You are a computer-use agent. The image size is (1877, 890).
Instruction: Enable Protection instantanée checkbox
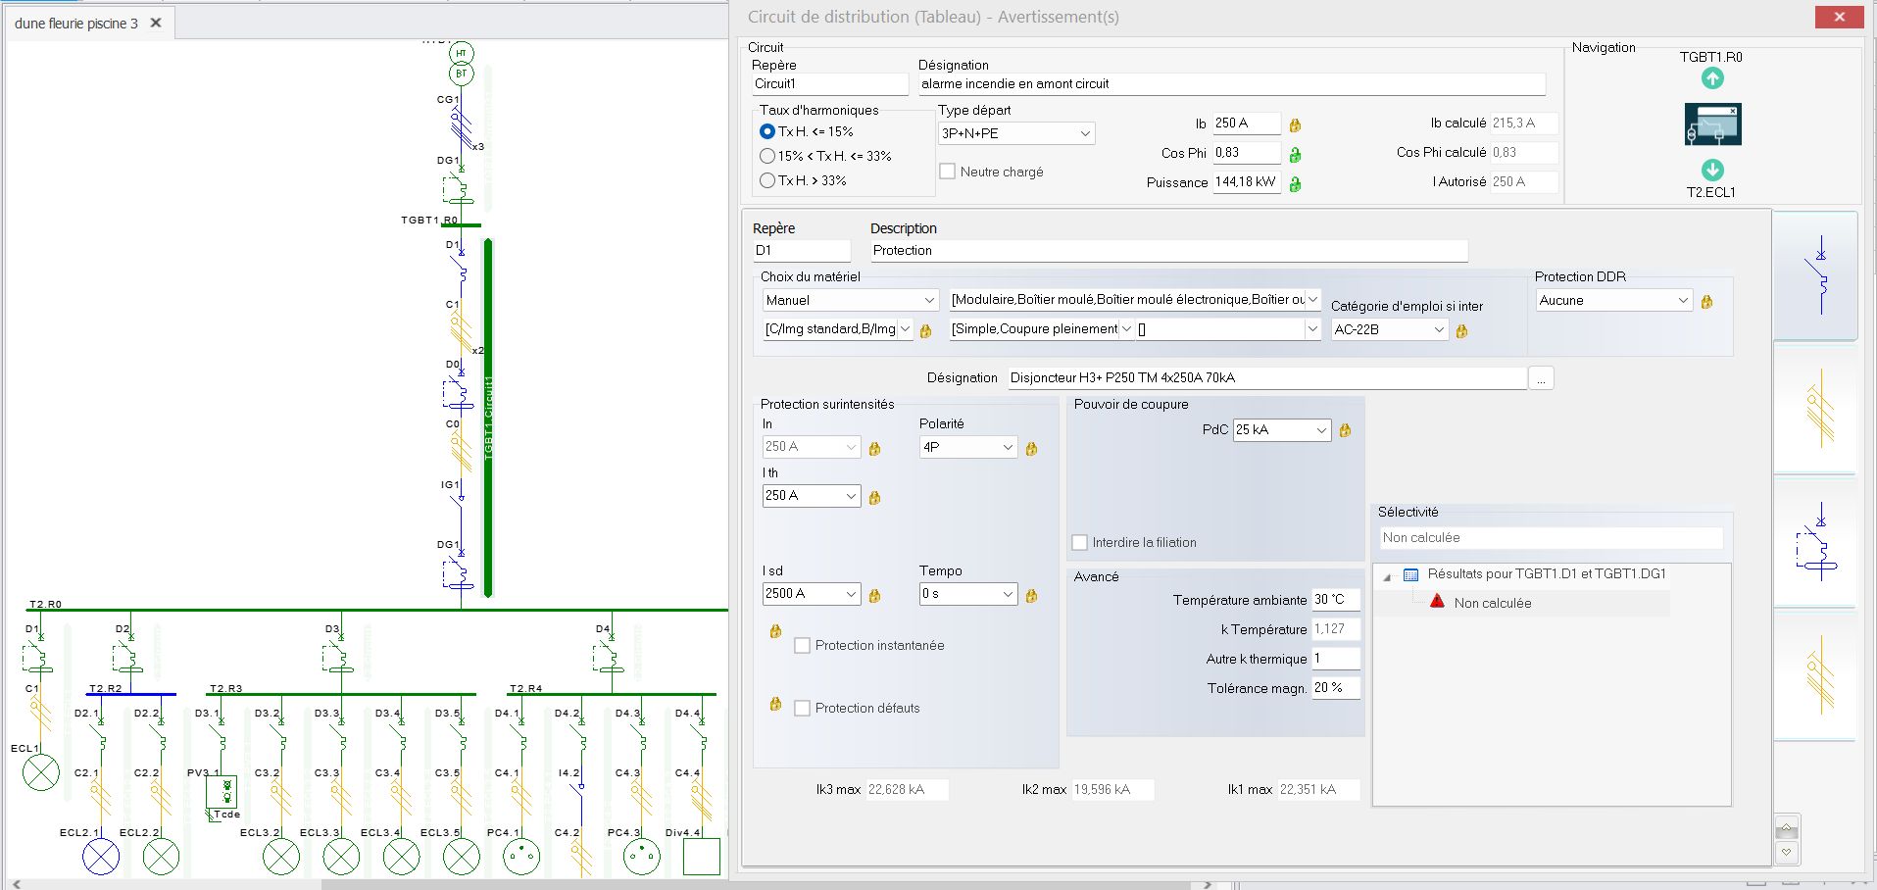tap(802, 646)
